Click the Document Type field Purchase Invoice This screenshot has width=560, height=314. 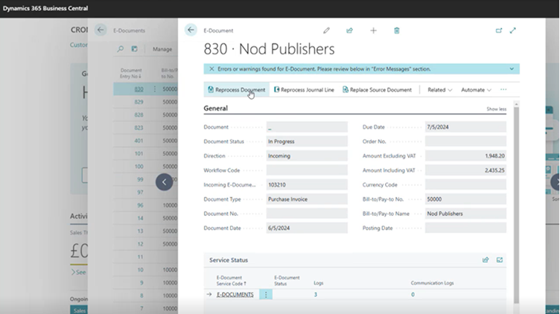pyautogui.click(x=307, y=199)
